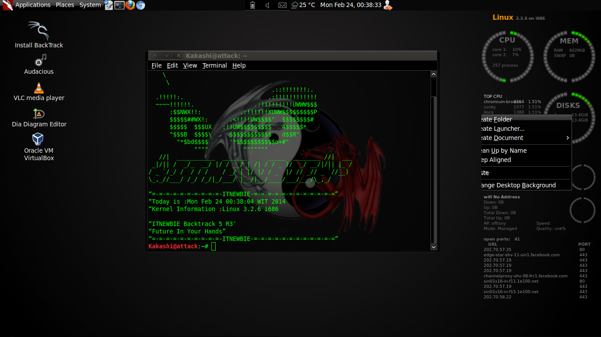The width and height of the screenshot is (601, 337).
Task: Click the terminal prompt cursor
Action: point(214,247)
